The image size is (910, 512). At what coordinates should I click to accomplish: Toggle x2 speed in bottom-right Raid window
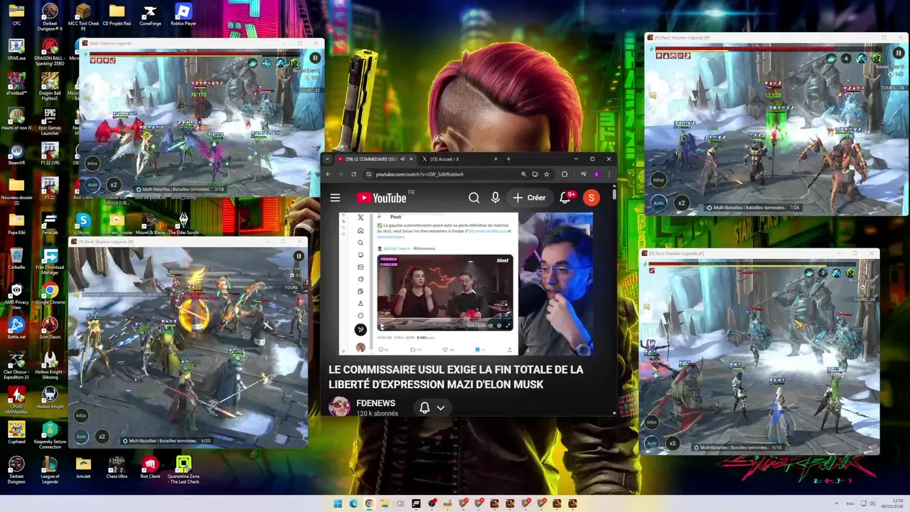click(x=673, y=443)
